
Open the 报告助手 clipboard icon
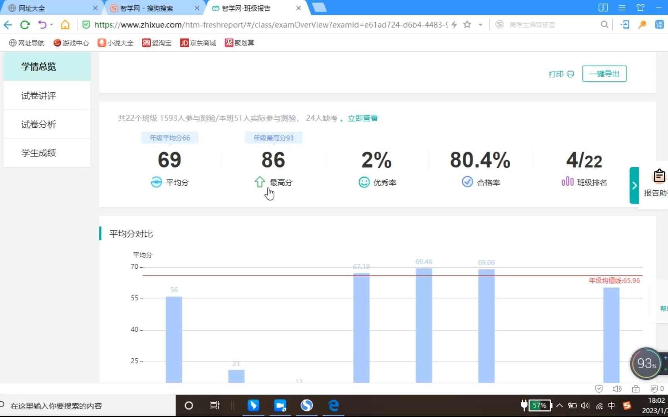[659, 176]
